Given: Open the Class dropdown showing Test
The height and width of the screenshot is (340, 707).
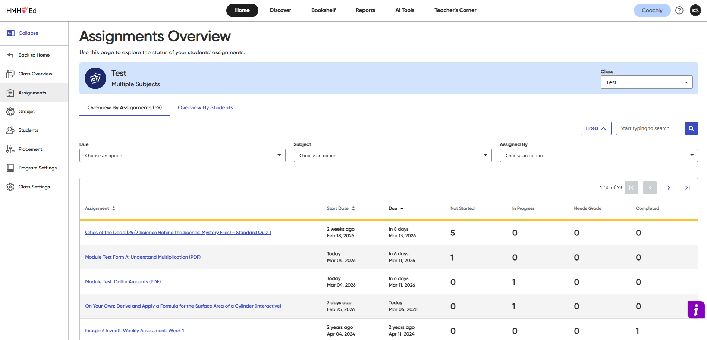Looking at the screenshot, I should coord(647,82).
